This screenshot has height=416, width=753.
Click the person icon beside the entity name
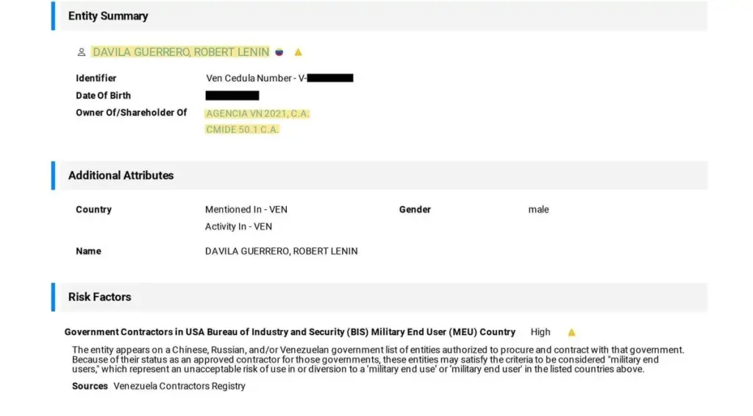pyautogui.click(x=81, y=52)
